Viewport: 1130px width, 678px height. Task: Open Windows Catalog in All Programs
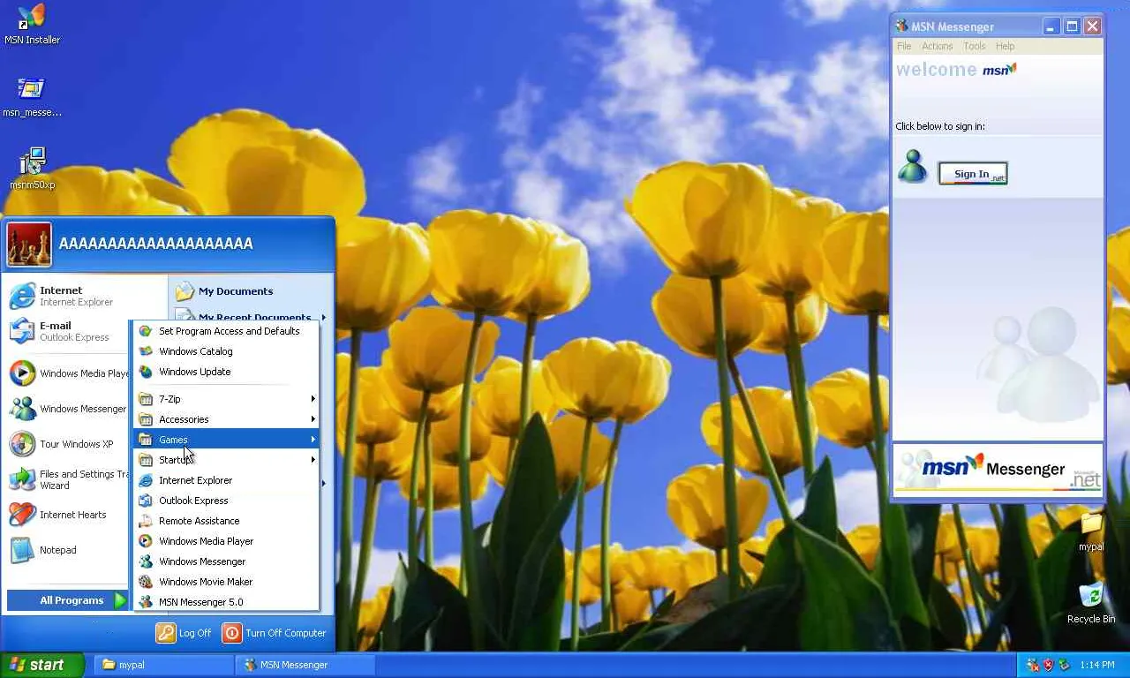pos(226,351)
